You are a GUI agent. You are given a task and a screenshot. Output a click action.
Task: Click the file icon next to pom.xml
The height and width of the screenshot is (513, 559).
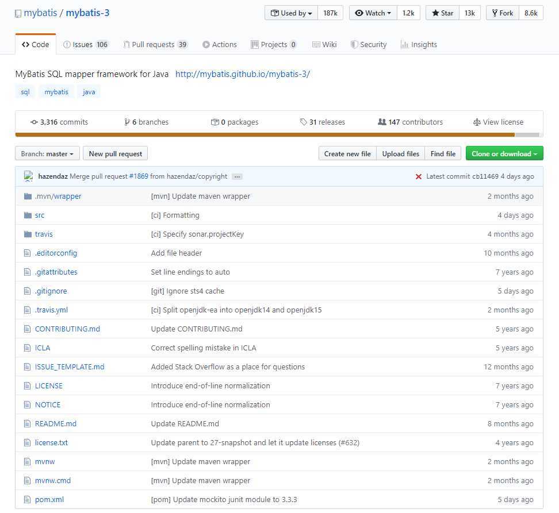(27, 499)
